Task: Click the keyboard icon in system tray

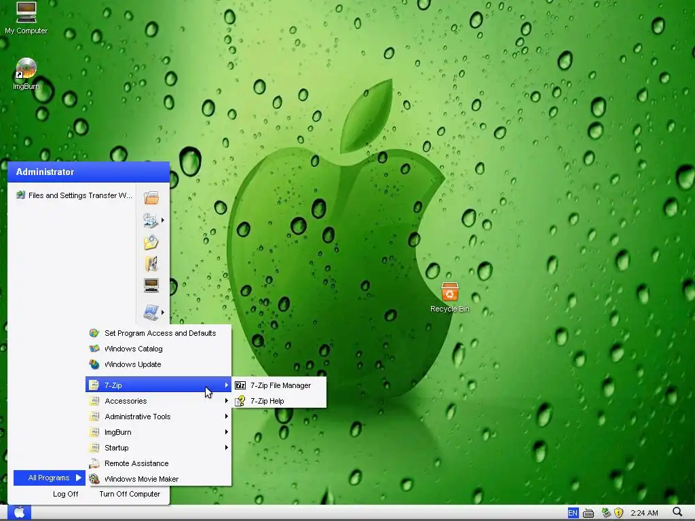Action: (x=588, y=513)
